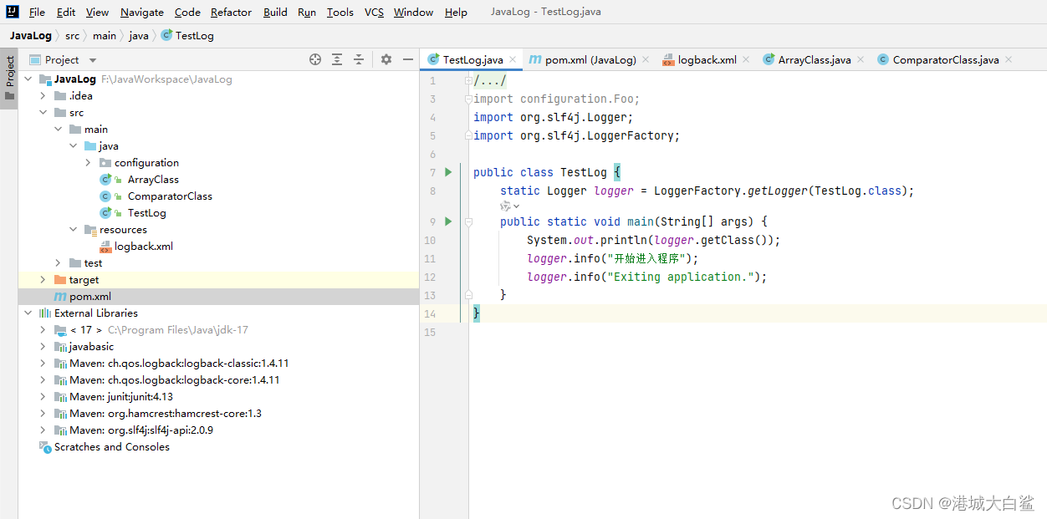The width and height of the screenshot is (1047, 519).
Task: Click the resources folder icon
Action: tap(90, 230)
